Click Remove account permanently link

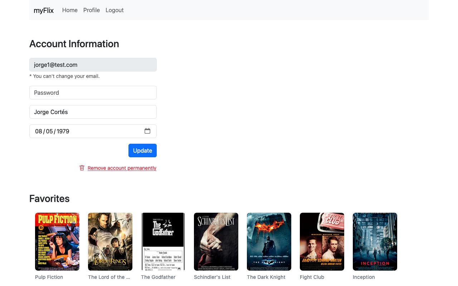pos(122,168)
